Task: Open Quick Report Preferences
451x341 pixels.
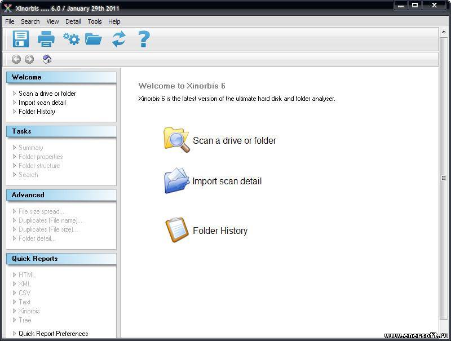Action: pos(54,334)
